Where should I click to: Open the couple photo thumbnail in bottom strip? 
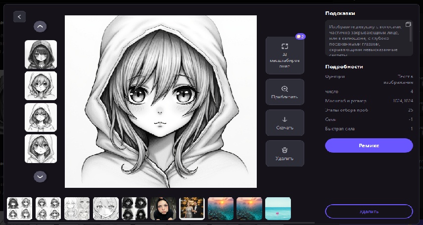pyautogui.click(x=192, y=209)
